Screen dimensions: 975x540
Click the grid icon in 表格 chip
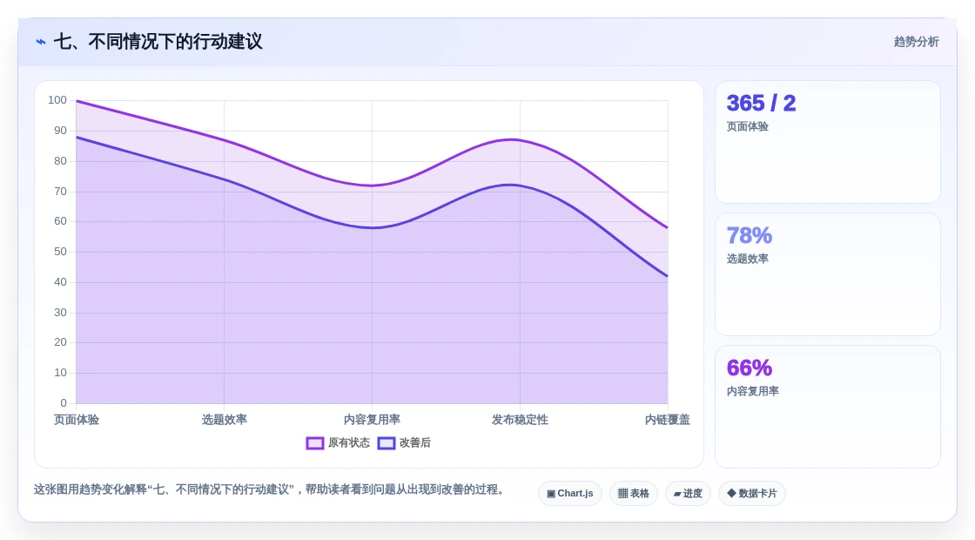622,493
